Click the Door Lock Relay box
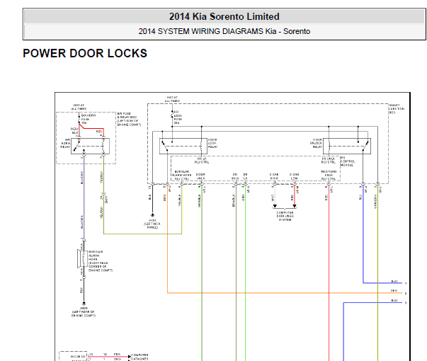This screenshot has height=361, width=427. (183, 147)
